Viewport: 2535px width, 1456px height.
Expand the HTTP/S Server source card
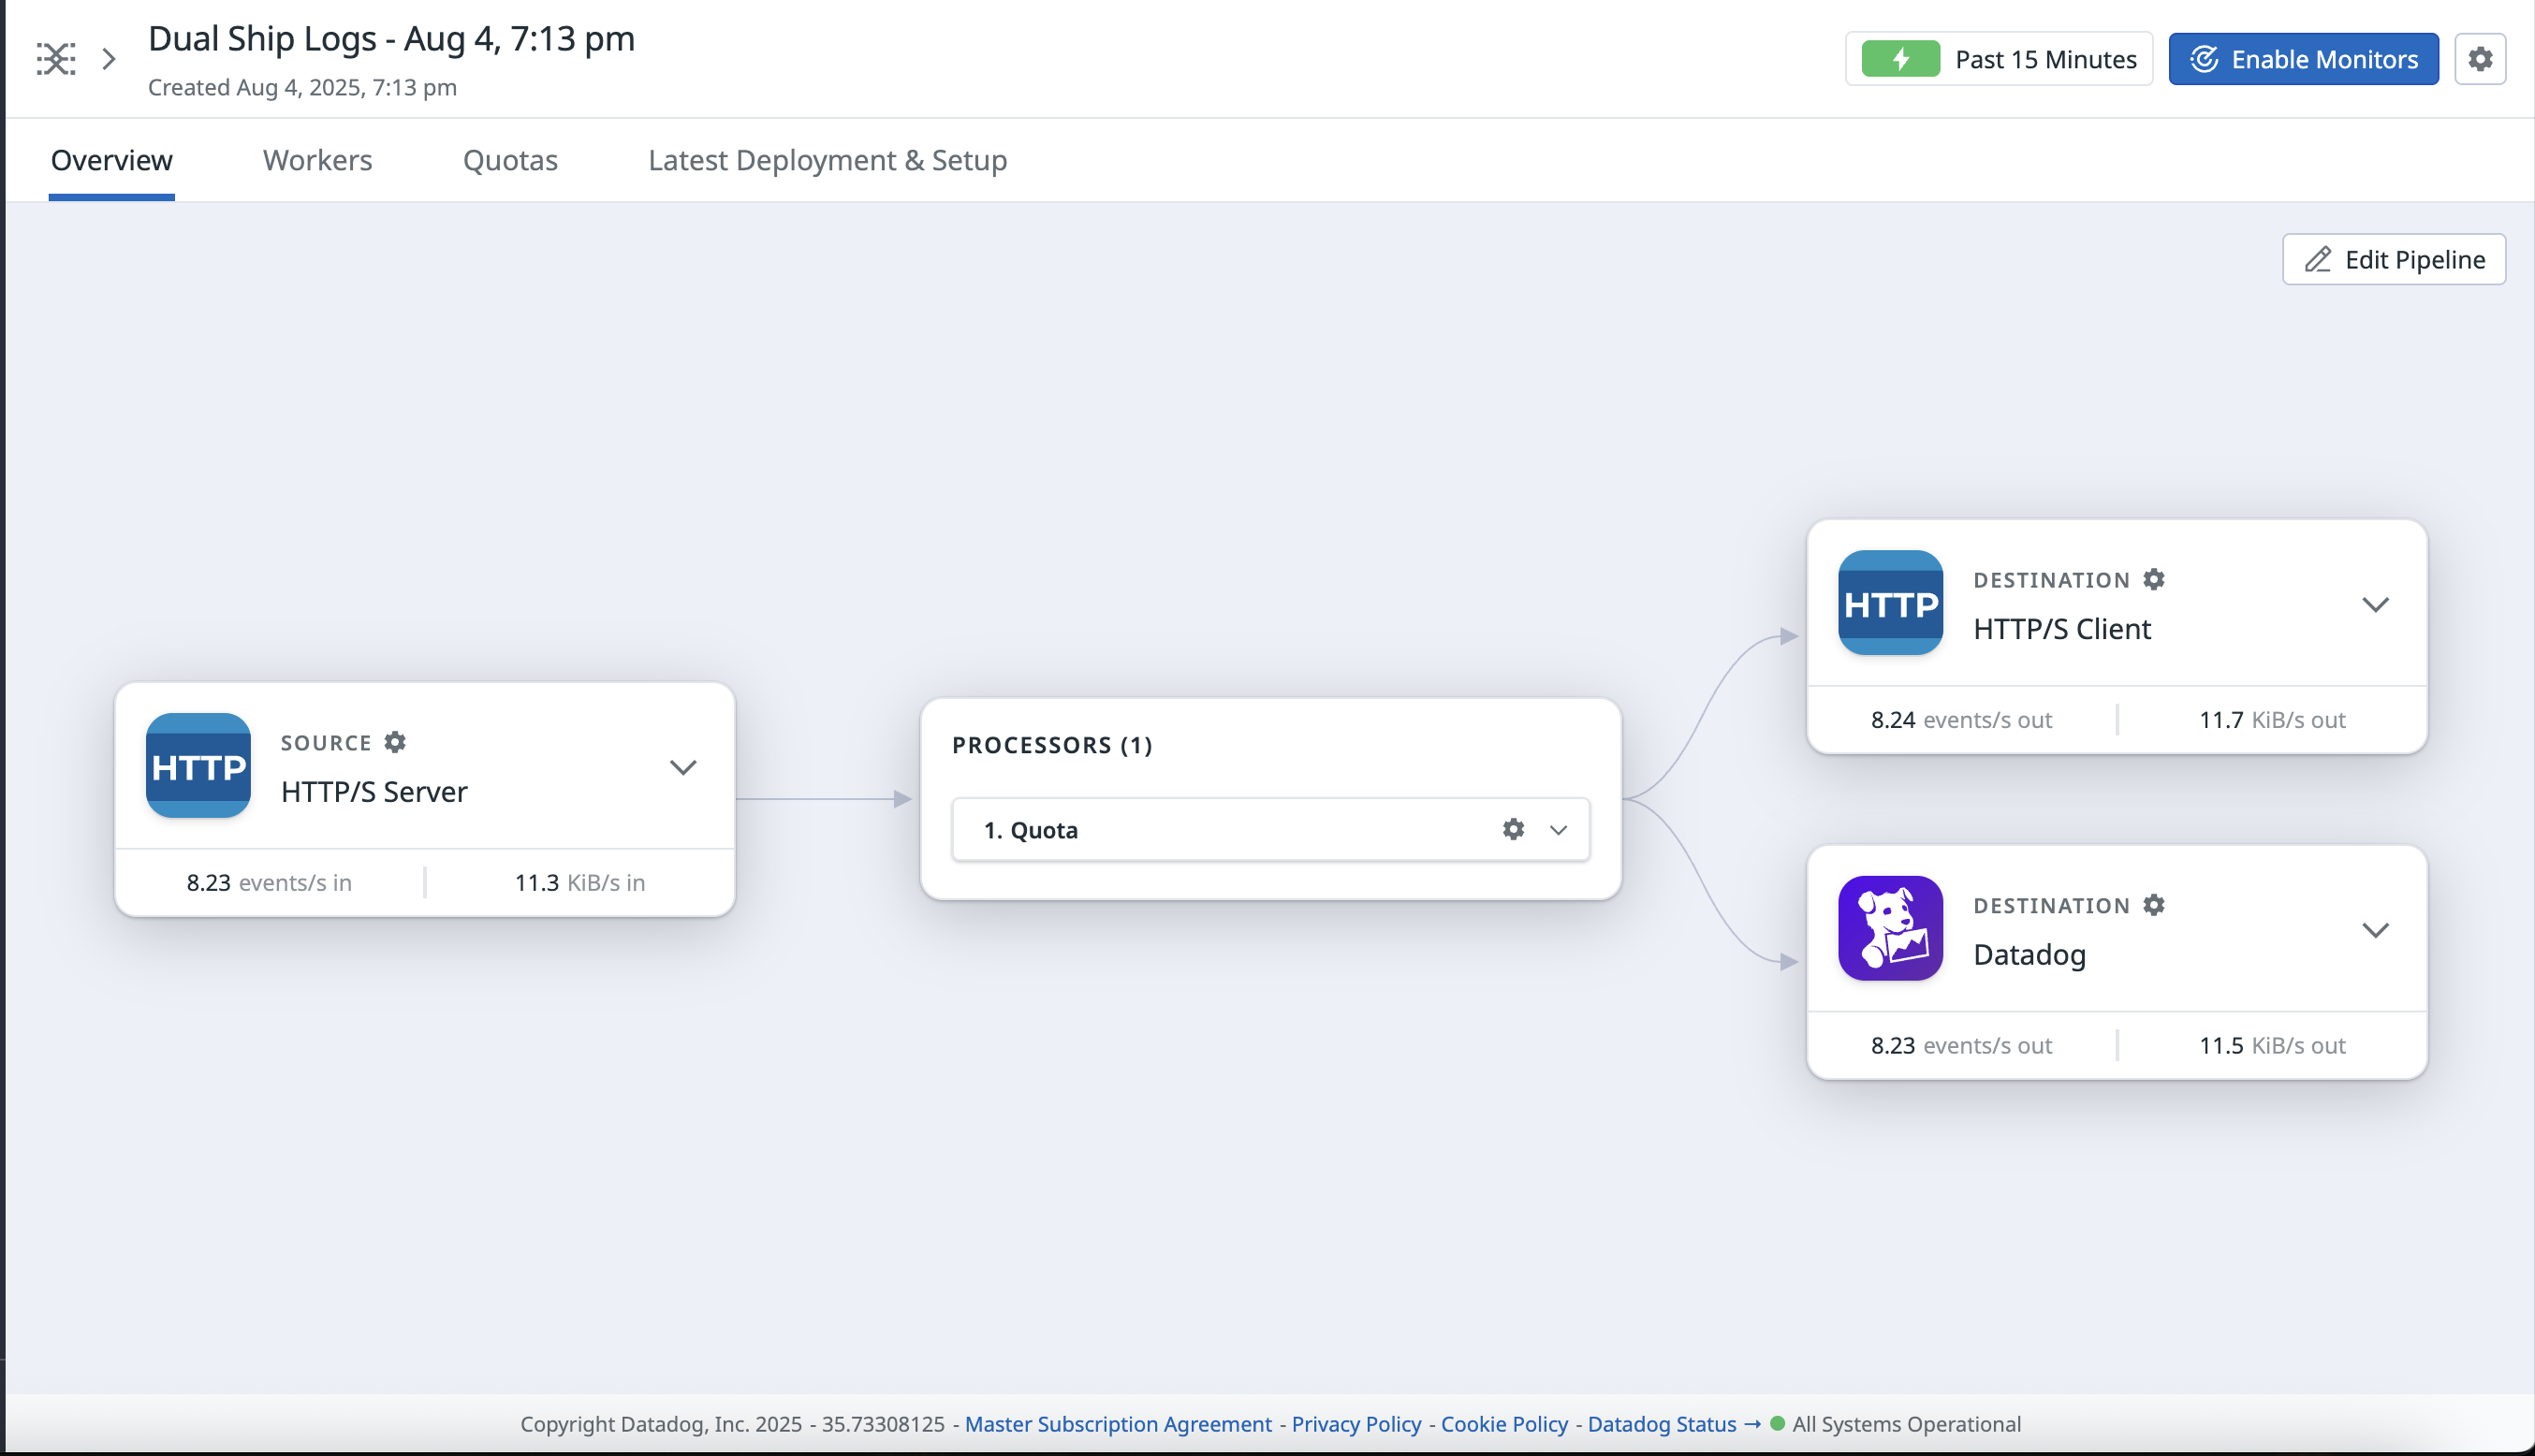tap(683, 767)
